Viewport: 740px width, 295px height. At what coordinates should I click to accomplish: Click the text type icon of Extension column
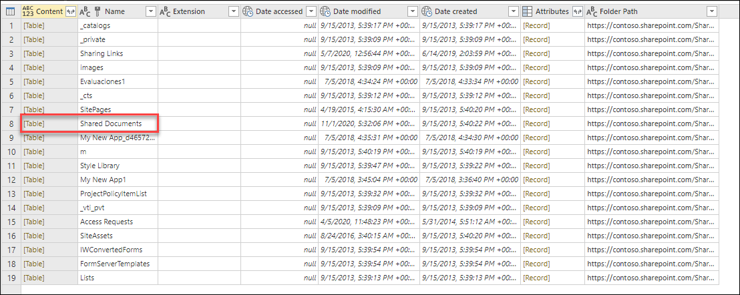pyautogui.click(x=165, y=11)
